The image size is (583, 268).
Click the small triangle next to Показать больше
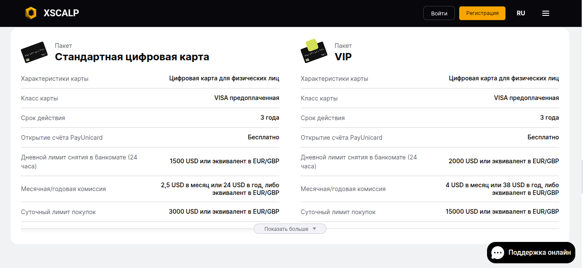[314, 229]
